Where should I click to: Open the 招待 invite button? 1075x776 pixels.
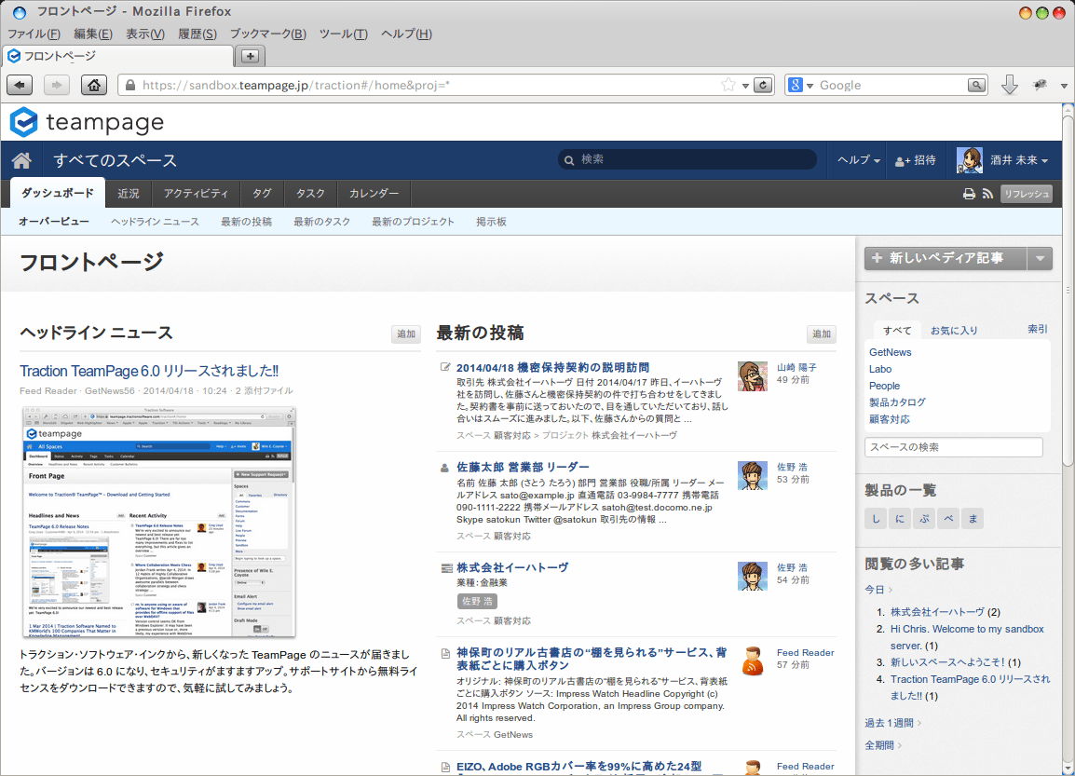[916, 160]
